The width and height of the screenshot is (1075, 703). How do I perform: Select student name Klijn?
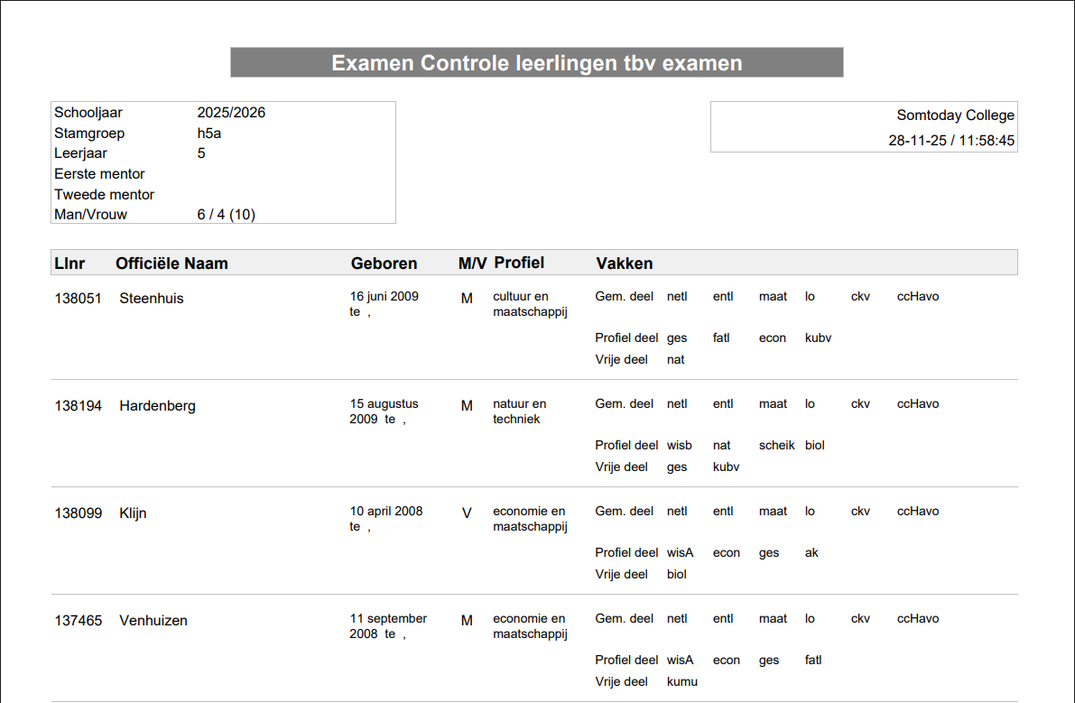click(x=133, y=513)
